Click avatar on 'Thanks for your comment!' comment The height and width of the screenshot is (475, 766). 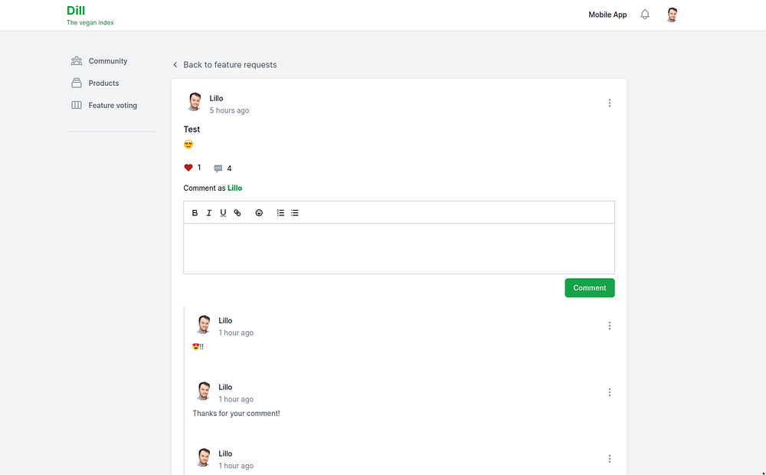click(203, 391)
